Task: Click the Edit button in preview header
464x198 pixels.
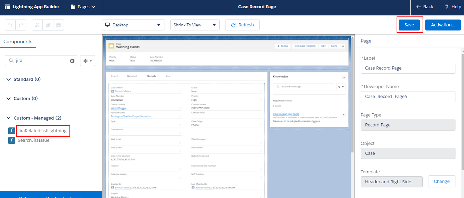Action: point(323,46)
